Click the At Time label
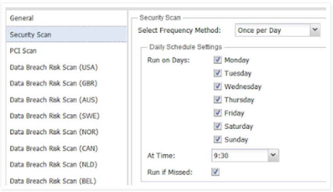 click(161, 156)
